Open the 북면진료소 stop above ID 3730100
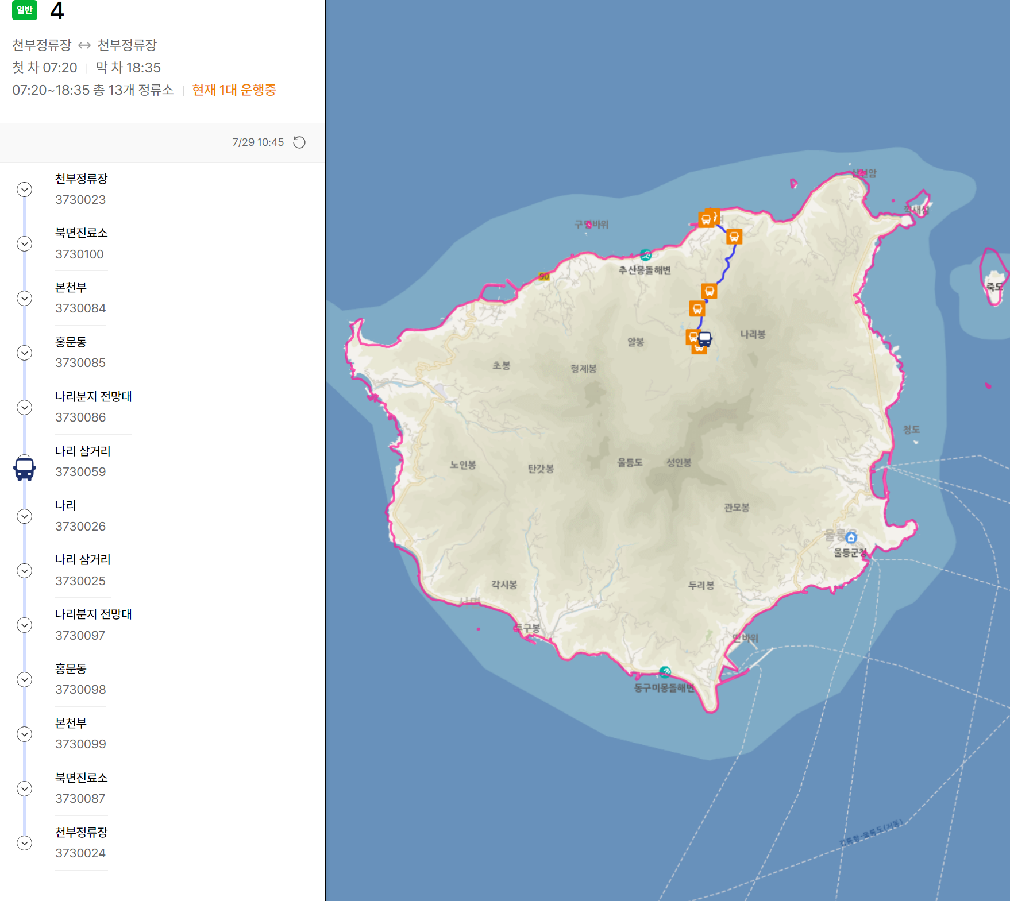Screen dimensions: 1010x901 tap(82, 233)
